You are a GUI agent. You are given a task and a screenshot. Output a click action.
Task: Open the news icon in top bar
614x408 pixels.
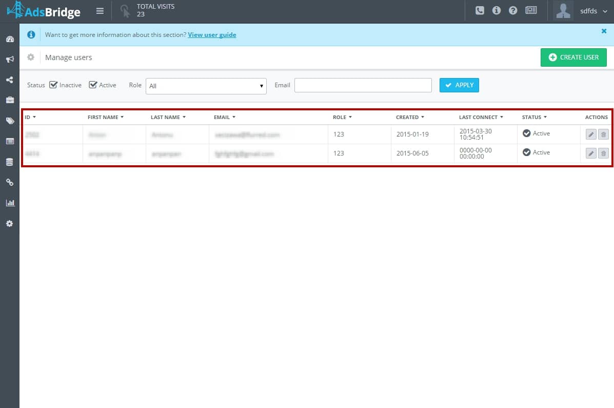pos(531,11)
